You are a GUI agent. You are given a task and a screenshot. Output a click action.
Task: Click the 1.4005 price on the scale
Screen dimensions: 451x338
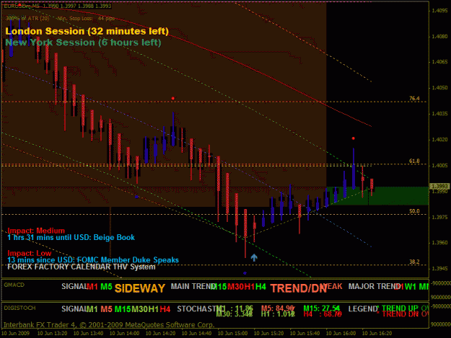439,166
